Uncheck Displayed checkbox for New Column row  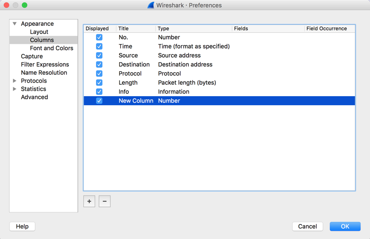click(99, 101)
